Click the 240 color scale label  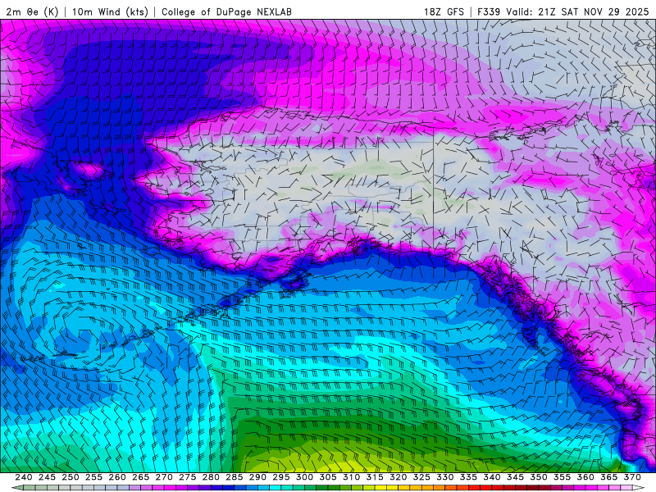(x=24, y=477)
